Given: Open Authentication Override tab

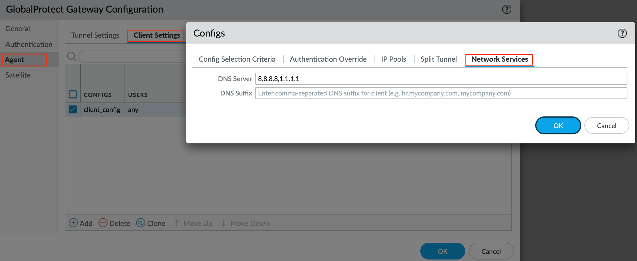Looking at the screenshot, I should coord(328,59).
